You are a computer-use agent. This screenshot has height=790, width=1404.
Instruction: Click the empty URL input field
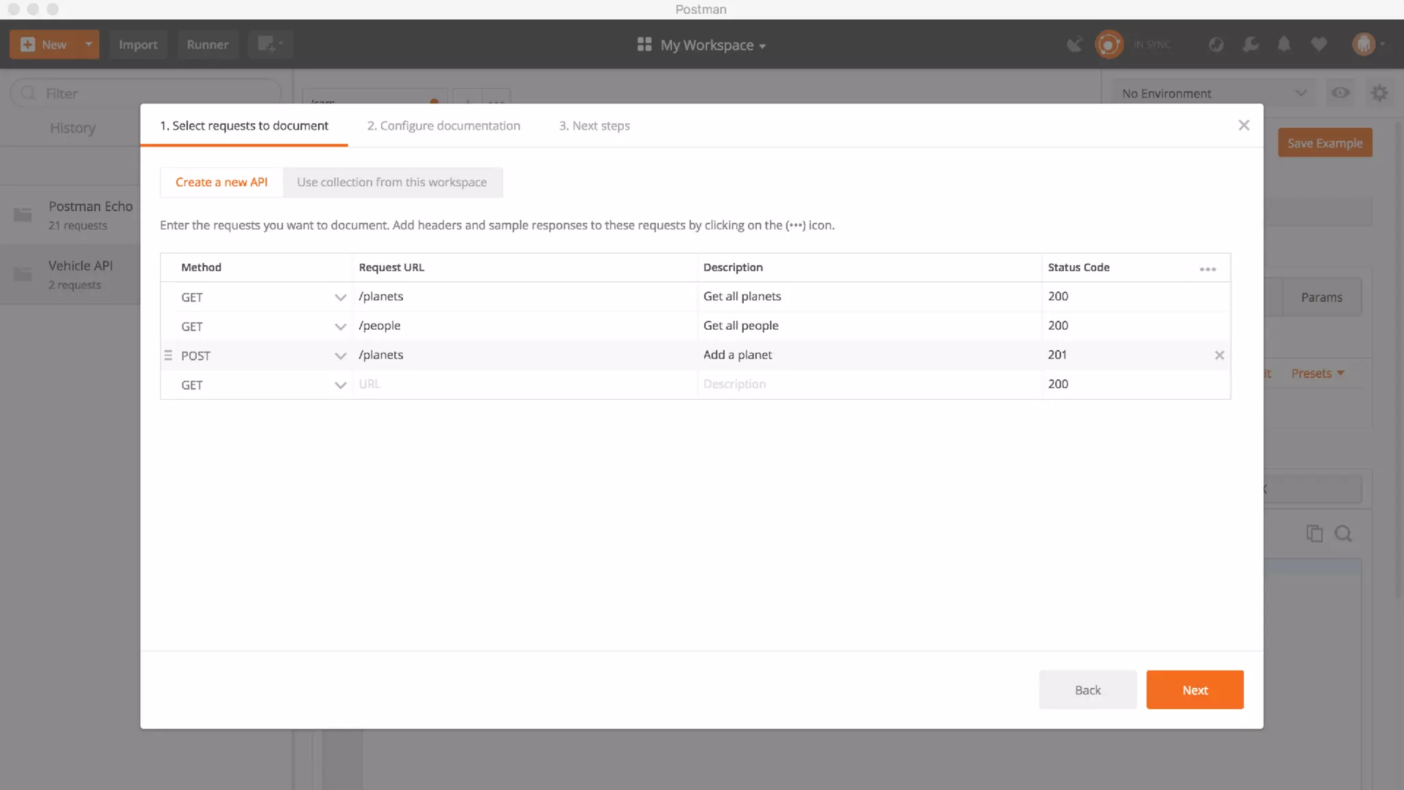(x=524, y=384)
